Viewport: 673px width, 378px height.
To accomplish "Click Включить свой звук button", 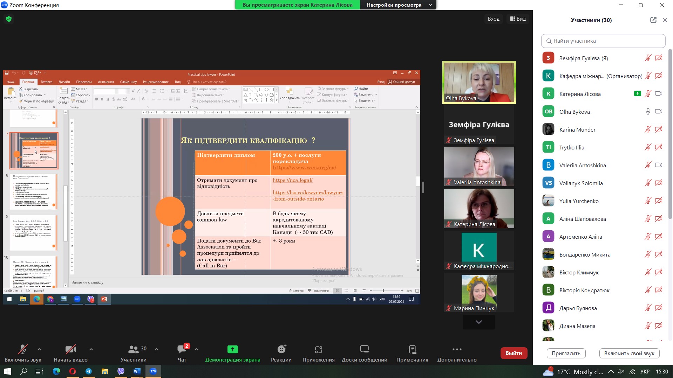I will tap(629, 353).
